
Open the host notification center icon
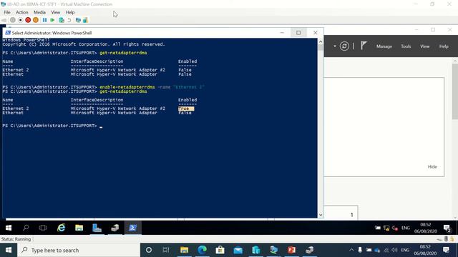pos(446,250)
